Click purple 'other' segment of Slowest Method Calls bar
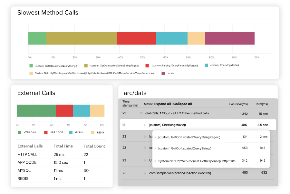 230,38
